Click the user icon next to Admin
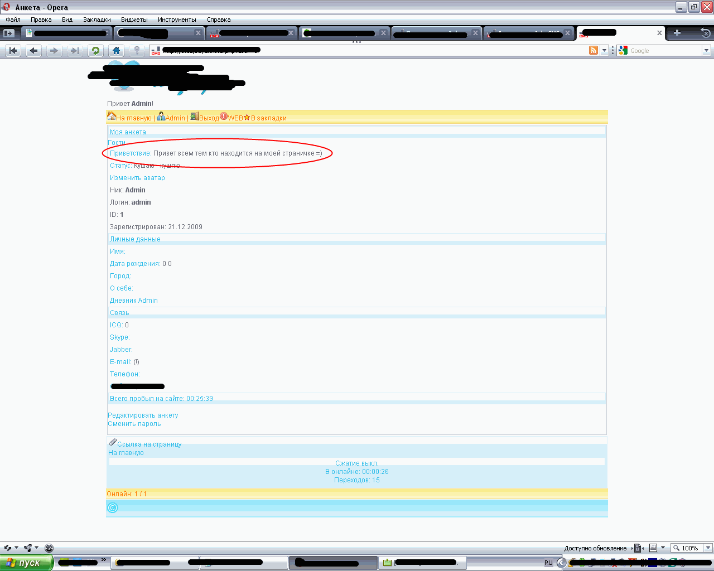Screen dimensions: 714x571 coord(161,116)
